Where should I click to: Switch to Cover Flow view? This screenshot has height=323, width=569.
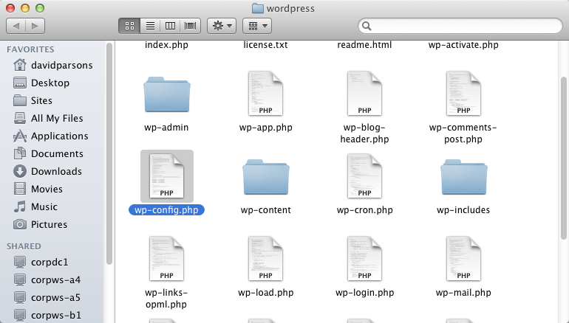[x=191, y=26]
